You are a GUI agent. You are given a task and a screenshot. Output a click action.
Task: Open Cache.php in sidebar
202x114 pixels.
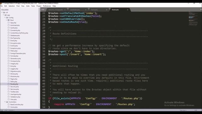pos(14,28)
